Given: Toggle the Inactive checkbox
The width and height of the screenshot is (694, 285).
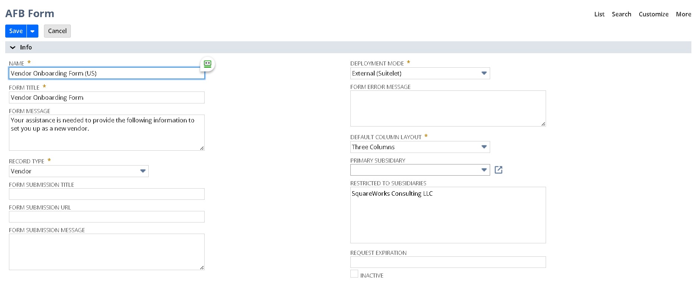Looking at the screenshot, I should 354,274.
